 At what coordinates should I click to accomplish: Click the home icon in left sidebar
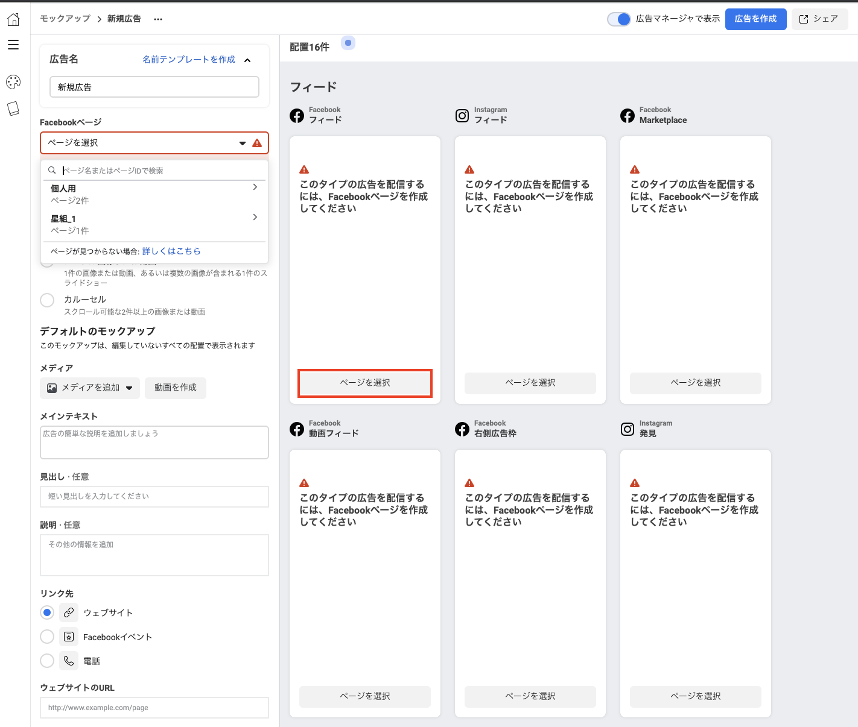[13, 20]
